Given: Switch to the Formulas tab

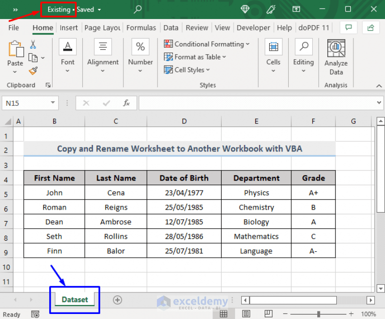Looking at the screenshot, I should coord(141,28).
